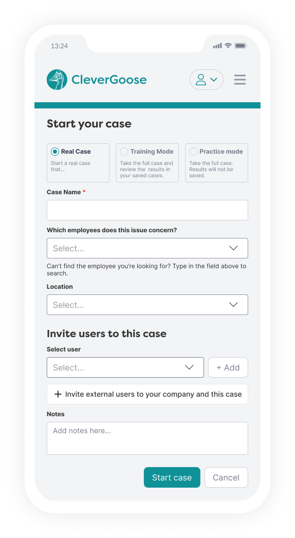Select the Training Mode radio option
Image resolution: width=295 pixels, height=538 pixels.
(x=124, y=151)
